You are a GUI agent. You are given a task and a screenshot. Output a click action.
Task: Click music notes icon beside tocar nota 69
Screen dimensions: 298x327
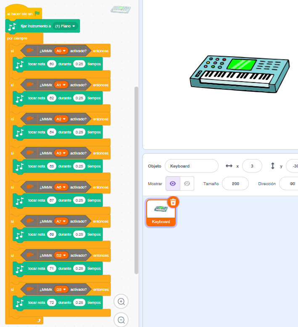click(20, 235)
